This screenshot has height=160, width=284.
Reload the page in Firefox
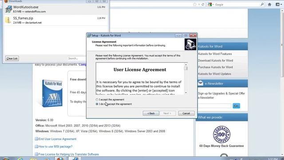pos(203,4)
